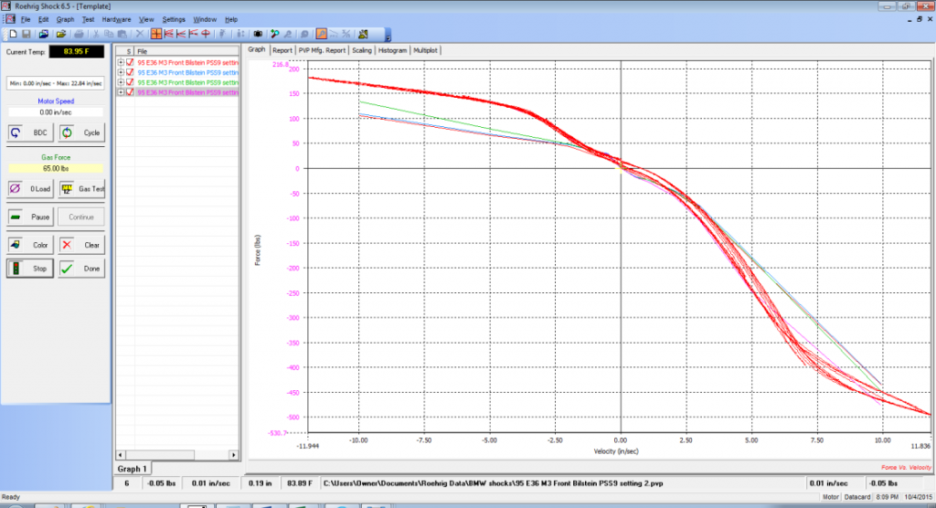
Task: Click the Copy toolbar icon
Action: (x=109, y=34)
